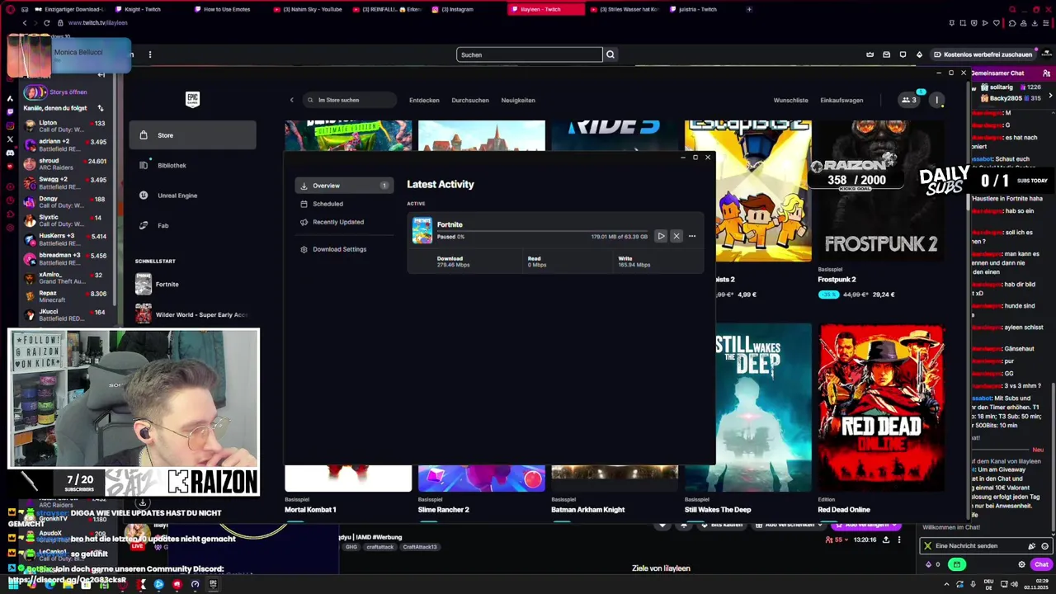1056x594 pixels.
Task: Click Im Store suchen search field
Action: 349,100
